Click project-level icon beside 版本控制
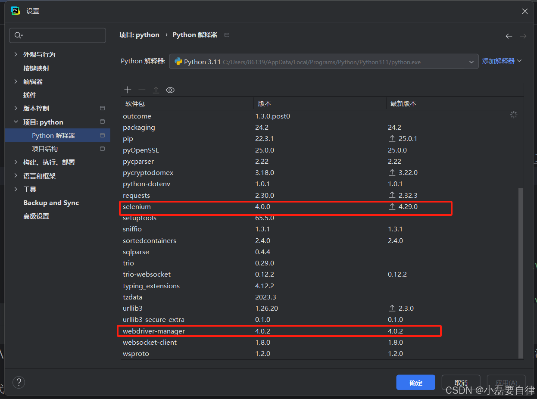537x399 pixels. [102, 108]
